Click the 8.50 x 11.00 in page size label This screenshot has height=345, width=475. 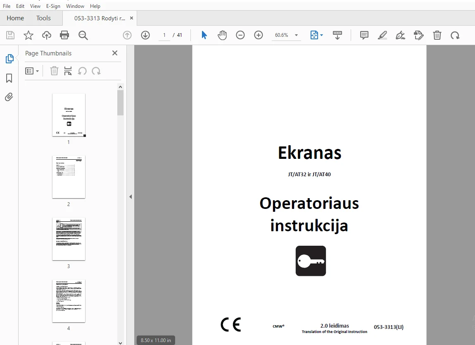point(156,340)
